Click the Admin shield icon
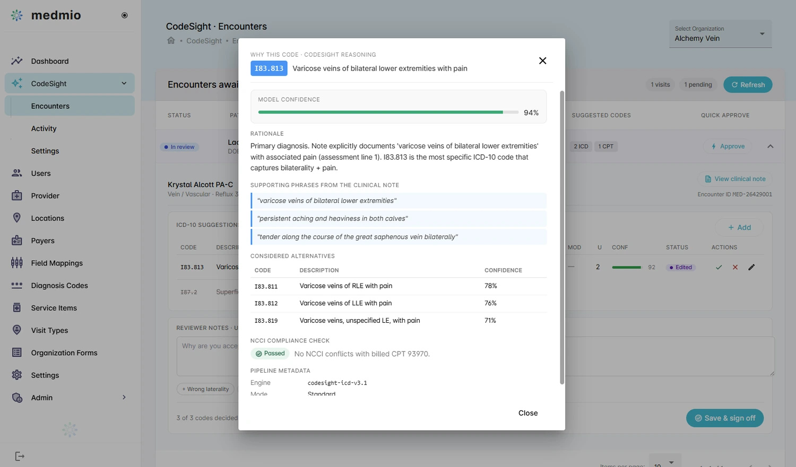Screen dimensions: 796x467 click(17, 398)
